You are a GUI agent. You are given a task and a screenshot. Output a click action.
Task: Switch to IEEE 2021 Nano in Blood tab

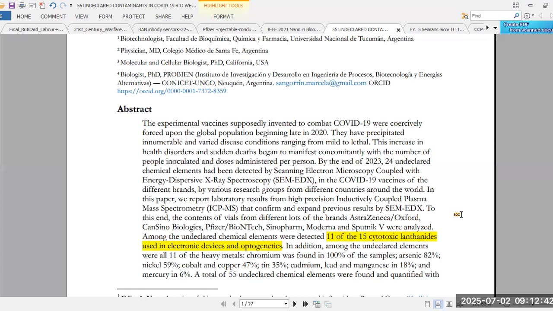point(294,29)
